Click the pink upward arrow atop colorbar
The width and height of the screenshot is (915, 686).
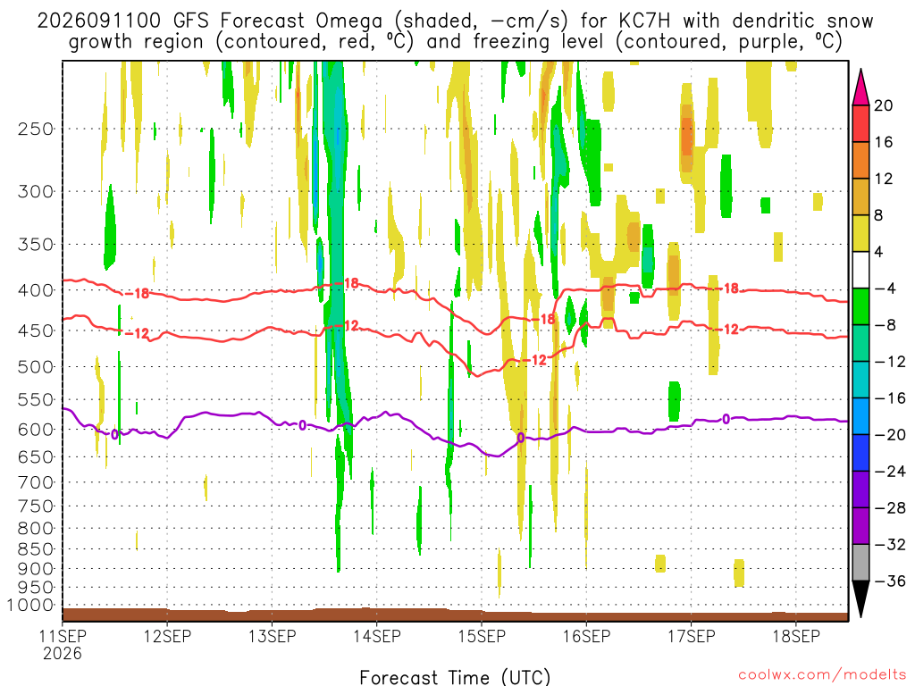tap(860, 88)
